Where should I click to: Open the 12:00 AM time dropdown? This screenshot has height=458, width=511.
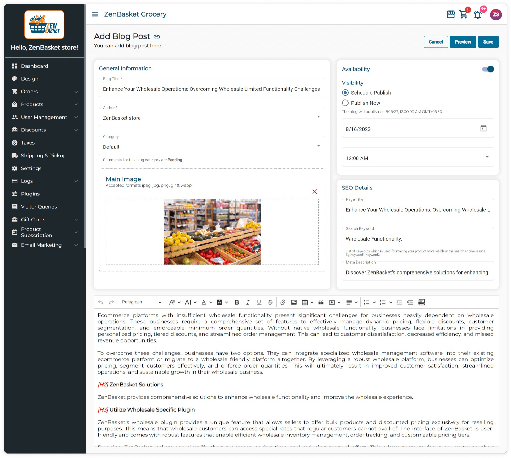pyautogui.click(x=487, y=157)
